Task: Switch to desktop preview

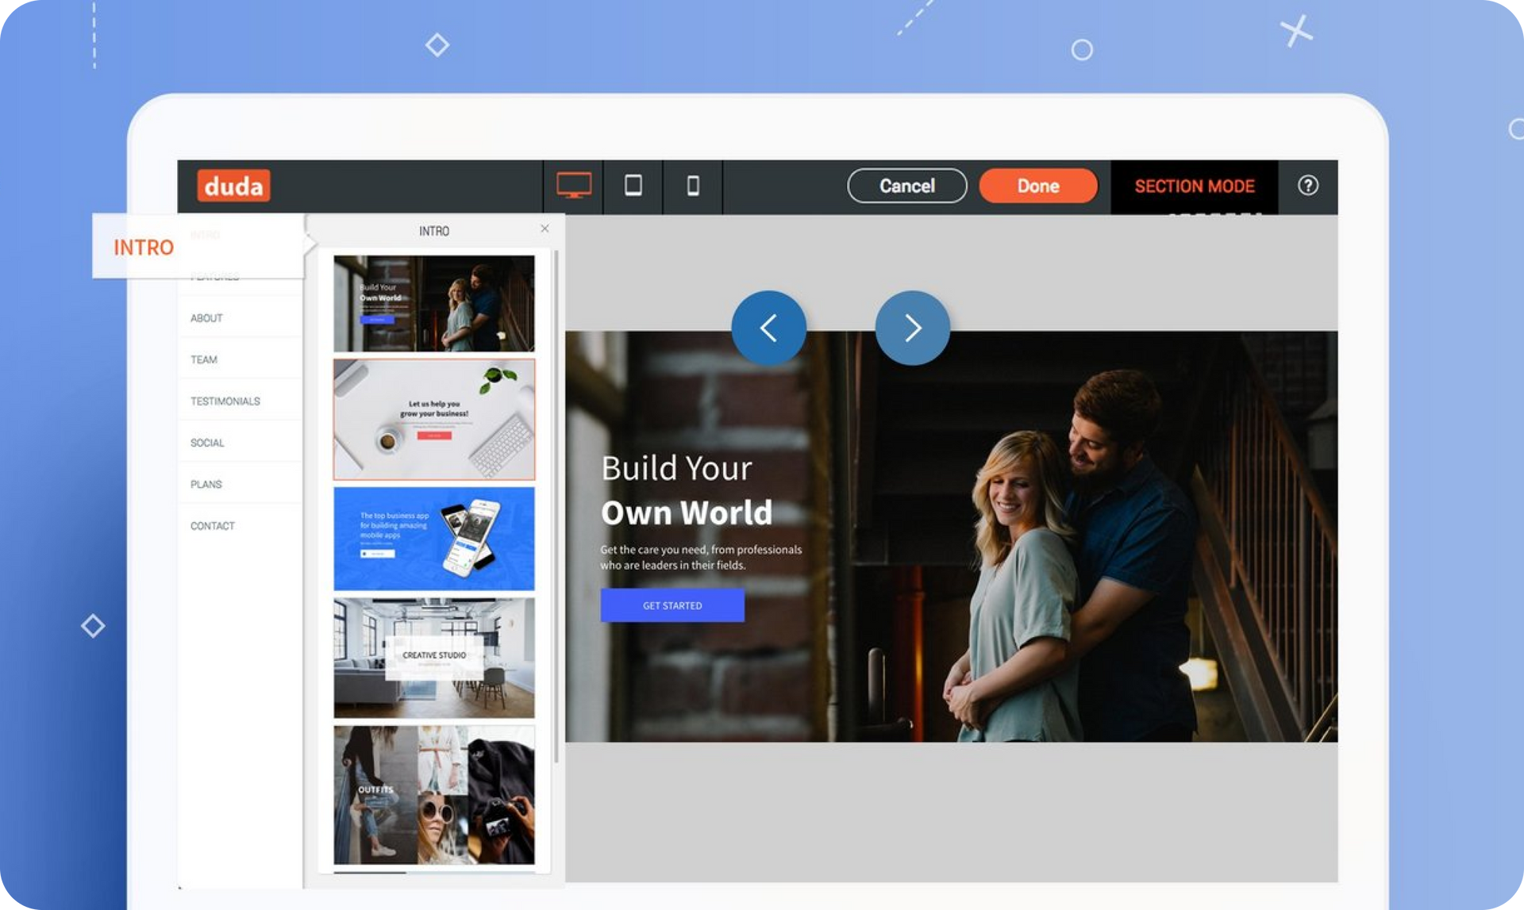Action: (x=573, y=186)
